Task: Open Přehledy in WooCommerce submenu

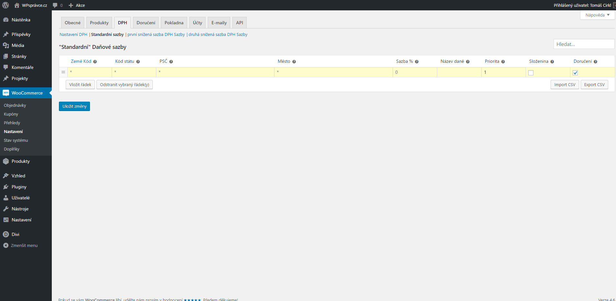Action: point(12,123)
